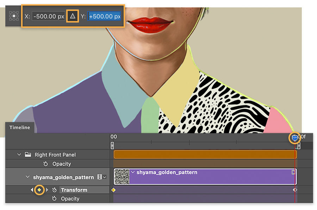Click the left keyframe navigation arrow
This screenshot has width=317, height=210.
pos(32,190)
